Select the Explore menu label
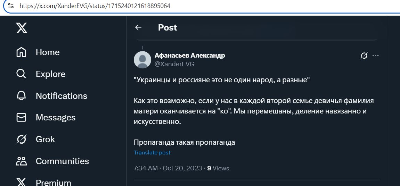 (x=50, y=74)
